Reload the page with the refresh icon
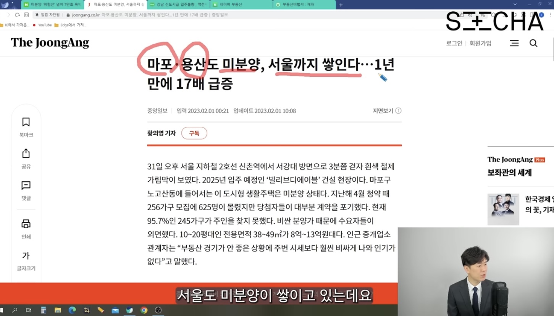The height and width of the screenshot is (316, 554). (x=17, y=15)
